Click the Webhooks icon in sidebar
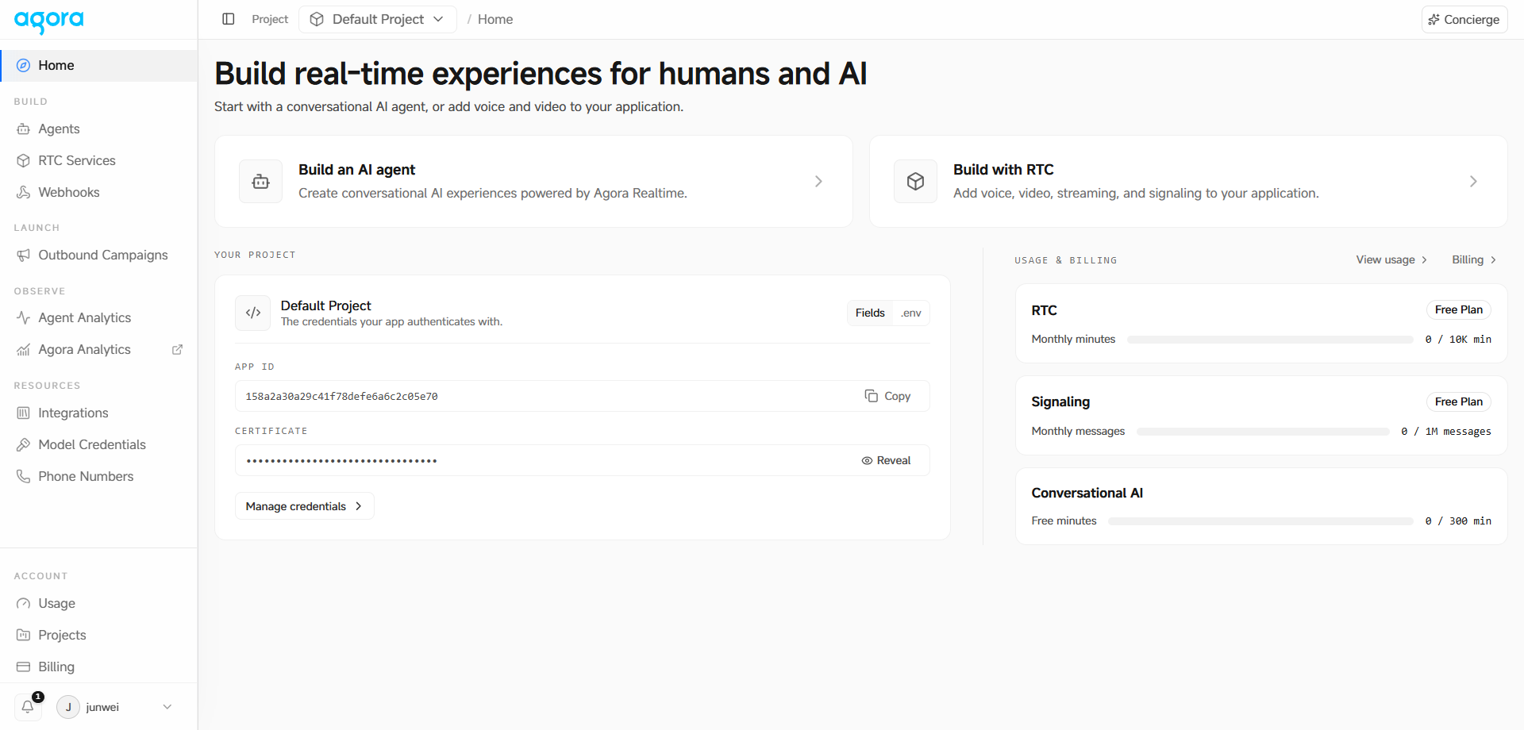 tap(24, 193)
